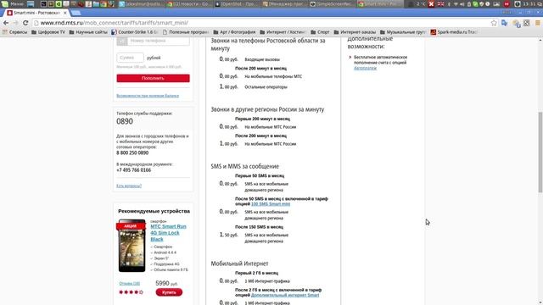This screenshot has height=305, width=543.
Task: Click the red X tray icon
Action: pos(431,3)
